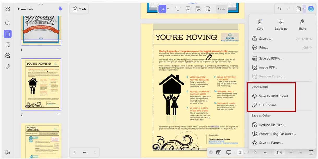Go to next page down arrow
Screen dimensions: 318x159
coord(265,152)
